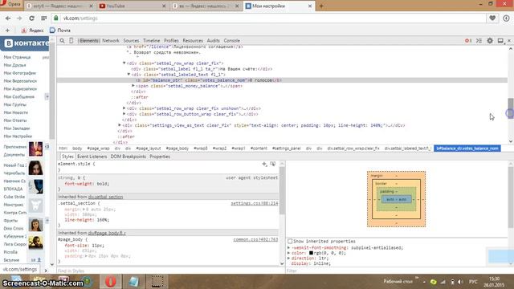Add a bookmark with the plus icon
Image resolution: width=514 pixels, height=289 pixels.
7,31
